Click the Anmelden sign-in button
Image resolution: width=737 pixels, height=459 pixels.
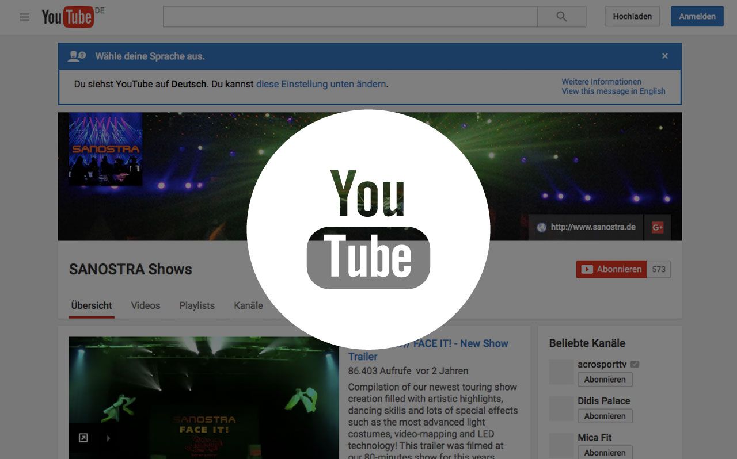click(x=697, y=17)
